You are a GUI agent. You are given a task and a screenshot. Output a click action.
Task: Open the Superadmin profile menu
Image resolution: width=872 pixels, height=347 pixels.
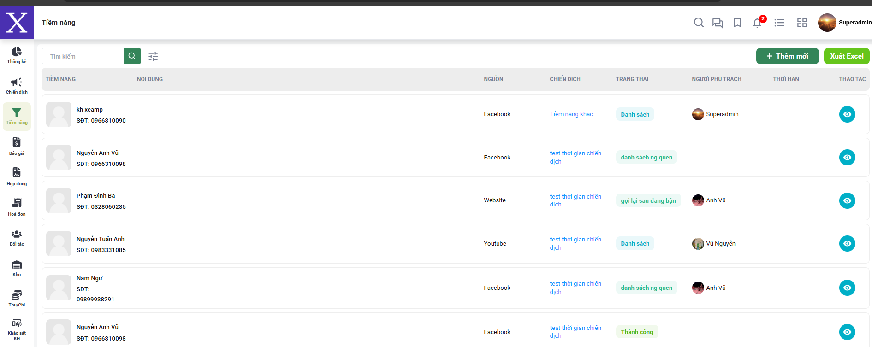click(844, 23)
